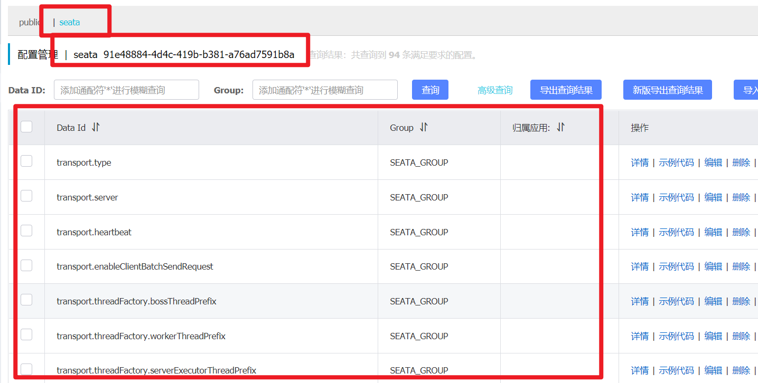Click 编辑 for bossThreadPrefix row
The width and height of the screenshot is (758, 383).
(x=713, y=301)
